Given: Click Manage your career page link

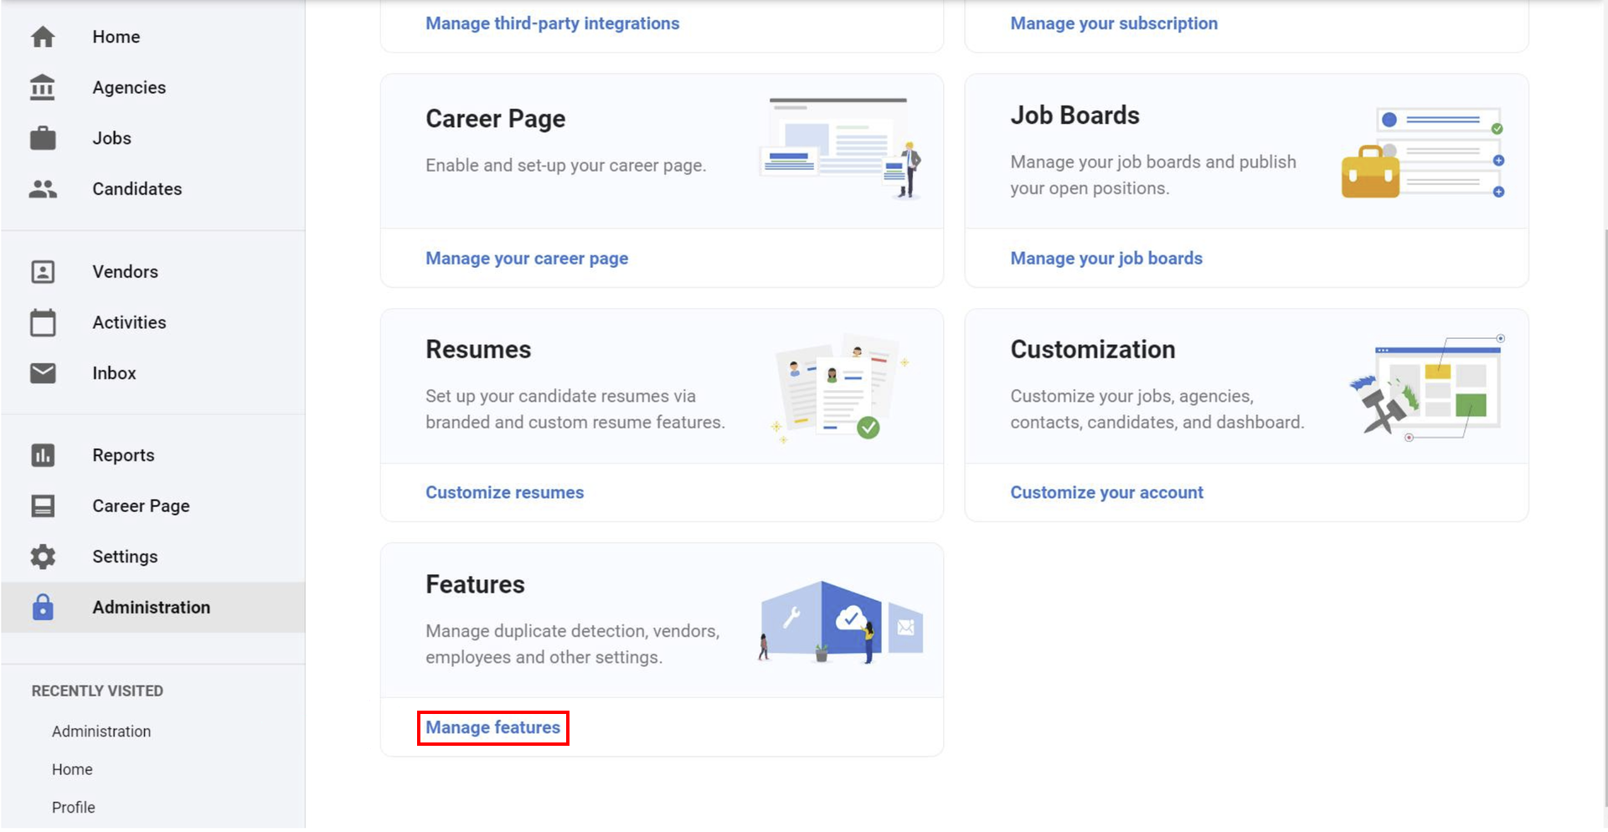Looking at the screenshot, I should pos(527,259).
